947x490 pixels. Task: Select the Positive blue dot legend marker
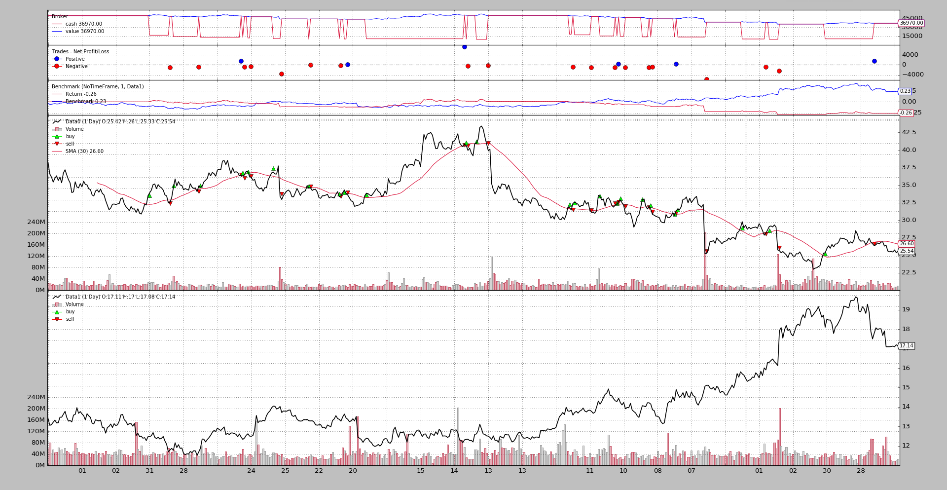(57, 59)
